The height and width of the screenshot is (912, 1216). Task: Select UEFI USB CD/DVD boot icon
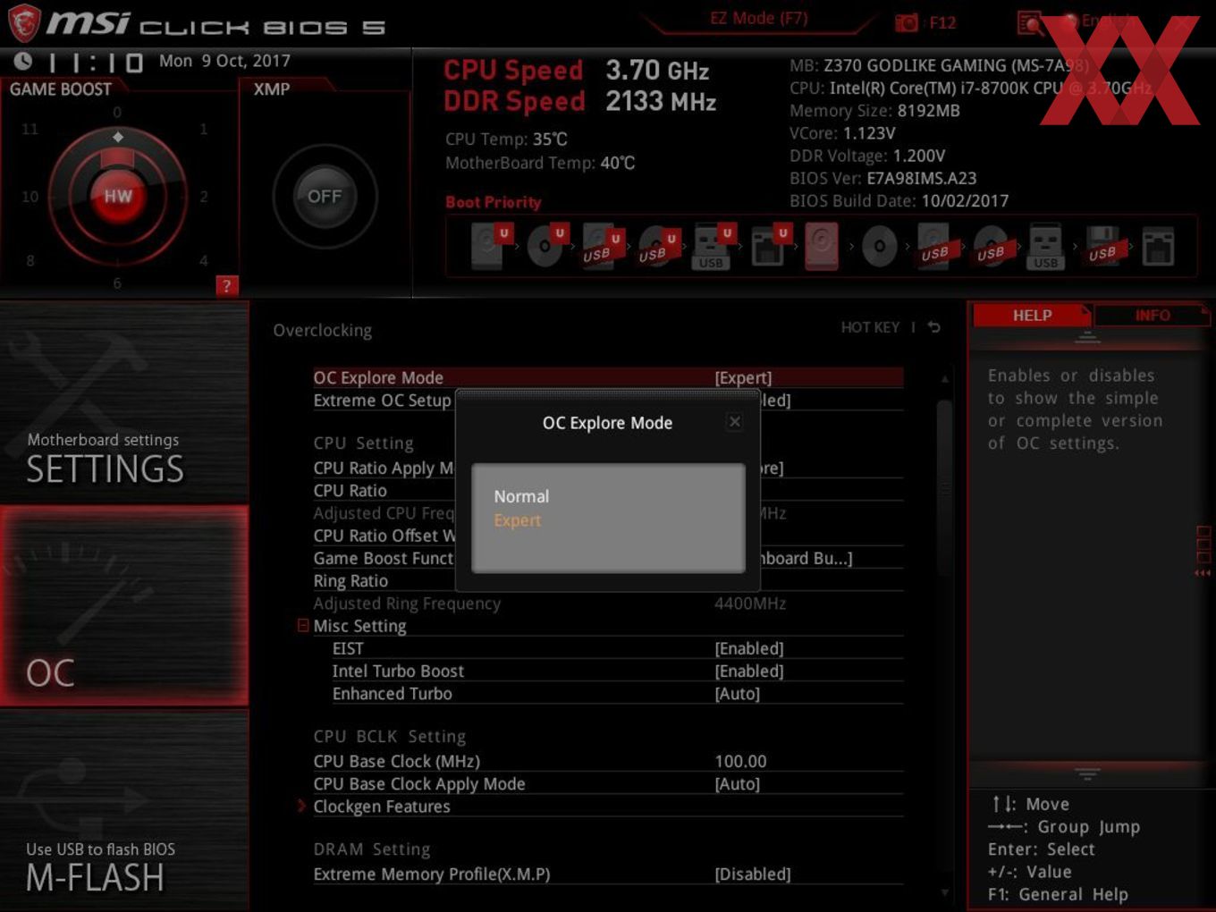657,246
